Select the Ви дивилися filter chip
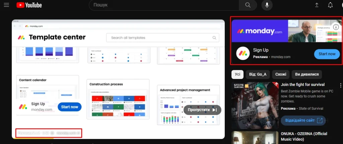Screen dimensions: 343x144 coord(307,74)
